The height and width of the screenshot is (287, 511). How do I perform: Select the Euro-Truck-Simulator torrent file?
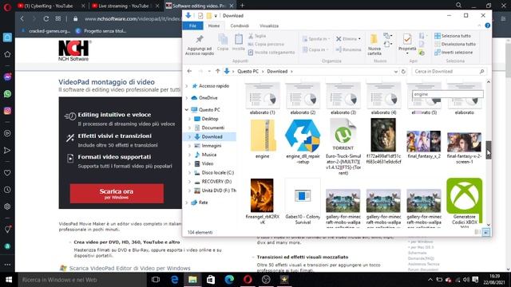click(x=343, y=147)
